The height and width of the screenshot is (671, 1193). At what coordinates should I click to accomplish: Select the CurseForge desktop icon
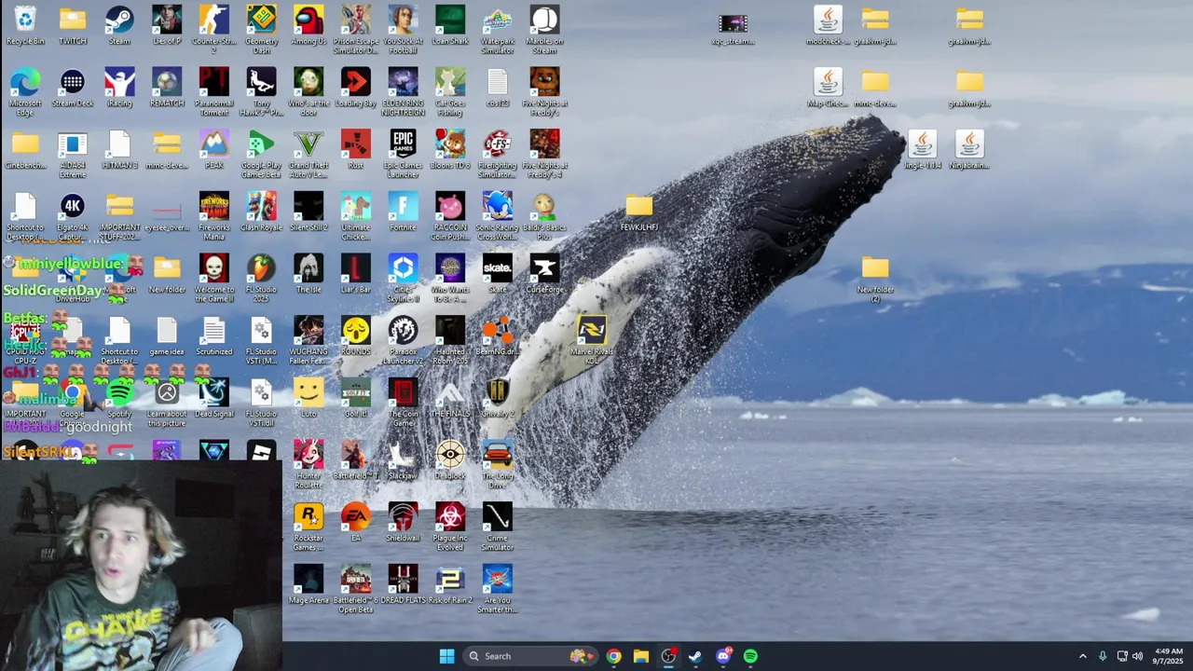pos(544,274)
